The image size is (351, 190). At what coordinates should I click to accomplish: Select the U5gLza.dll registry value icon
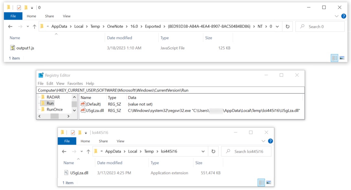click(83, 110)
